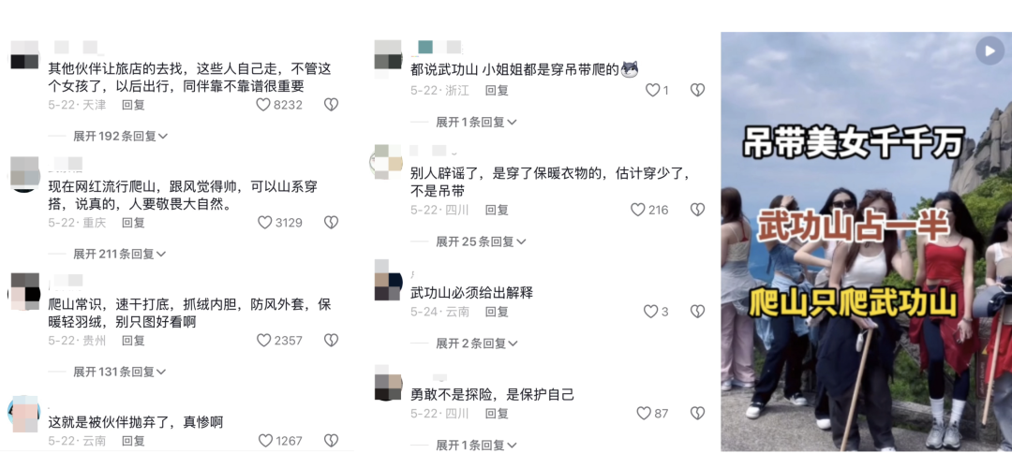This screenshot has width=1012, height=453.
Task: Expand 展开211条回复
Action: point(119,254)
